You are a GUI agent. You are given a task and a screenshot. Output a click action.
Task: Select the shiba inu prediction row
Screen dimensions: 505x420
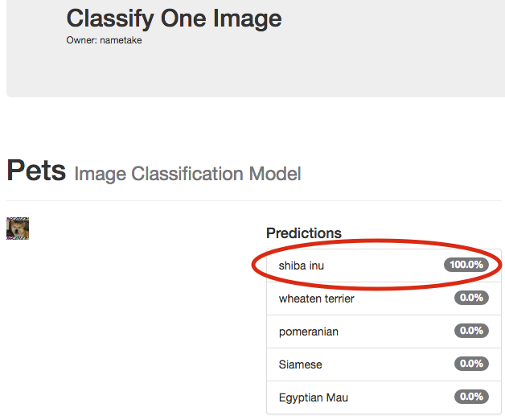384,266
